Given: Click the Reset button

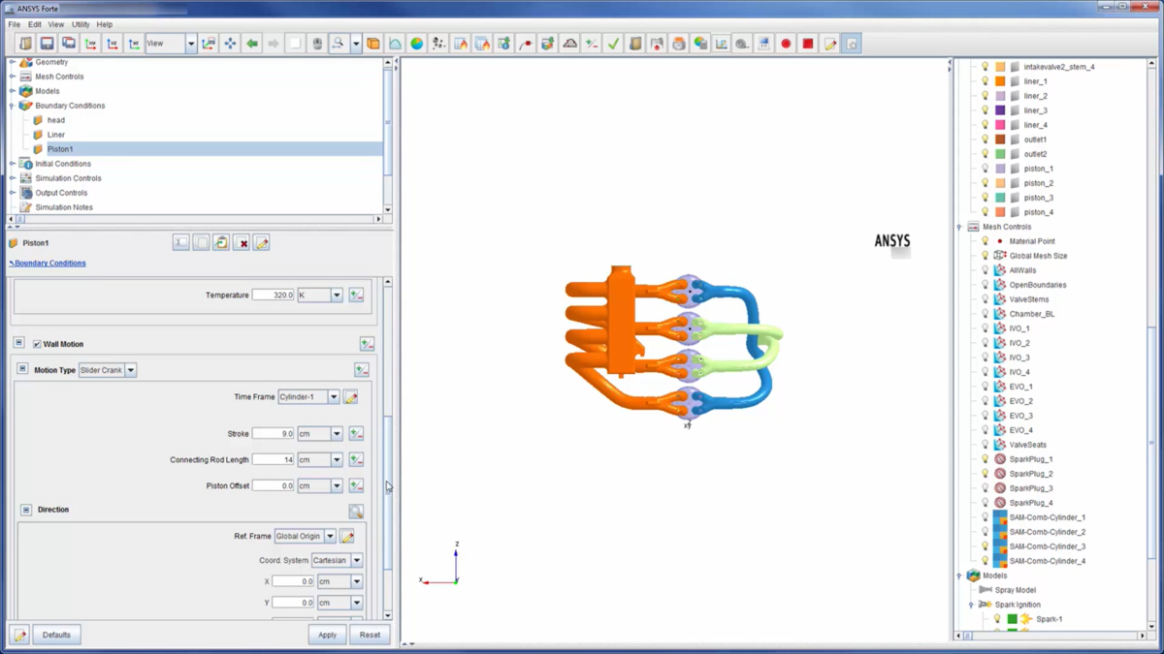Looking at the screenshot, I should pyautogui.click(x=370, y=635).
